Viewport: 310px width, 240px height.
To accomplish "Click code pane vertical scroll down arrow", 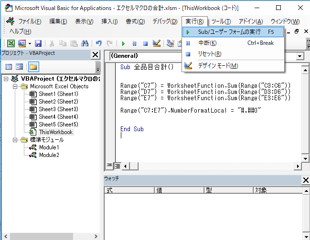I will pos(305,158).
